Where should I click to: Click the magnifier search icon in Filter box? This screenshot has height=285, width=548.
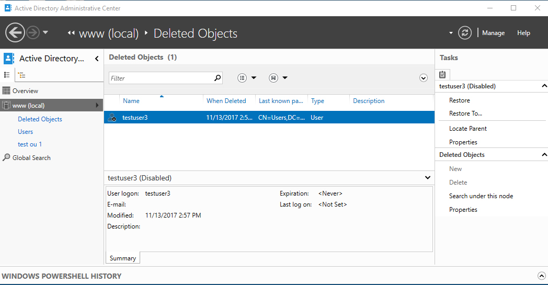(218, 77)
